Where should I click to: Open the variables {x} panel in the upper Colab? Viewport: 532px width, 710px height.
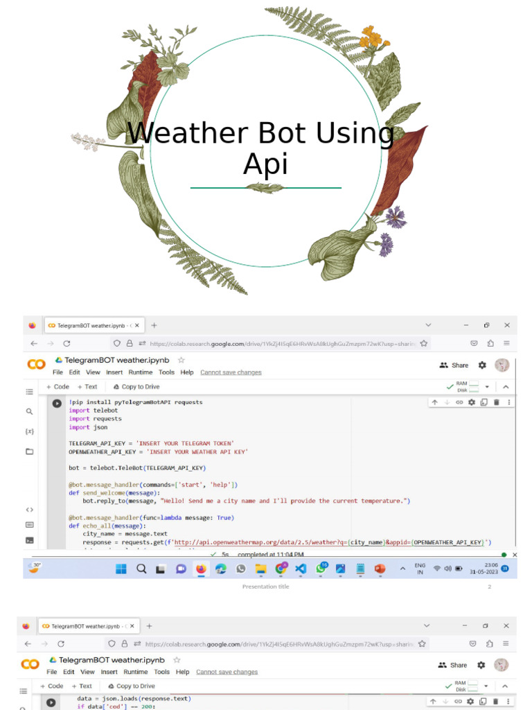tap(29, 431)
